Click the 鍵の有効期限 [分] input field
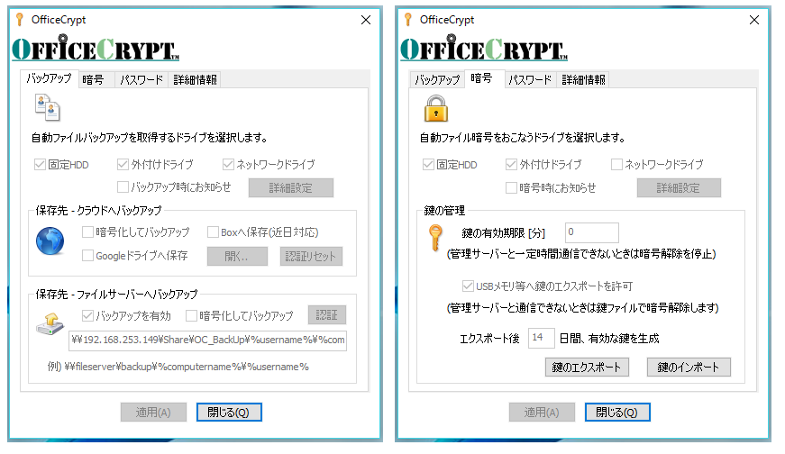The height and width of the screenshot is (454, 785). click(x=592, y=232)
